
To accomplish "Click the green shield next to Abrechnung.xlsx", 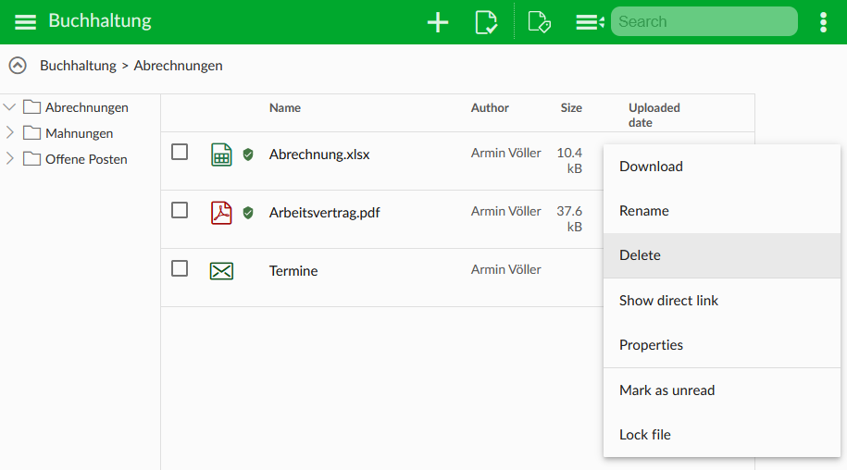I will 248,155.
